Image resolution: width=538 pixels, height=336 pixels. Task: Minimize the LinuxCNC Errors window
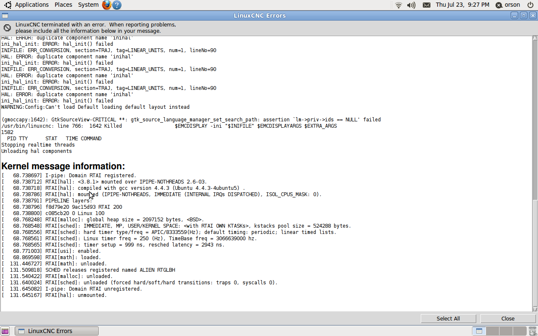click(515, 16)
